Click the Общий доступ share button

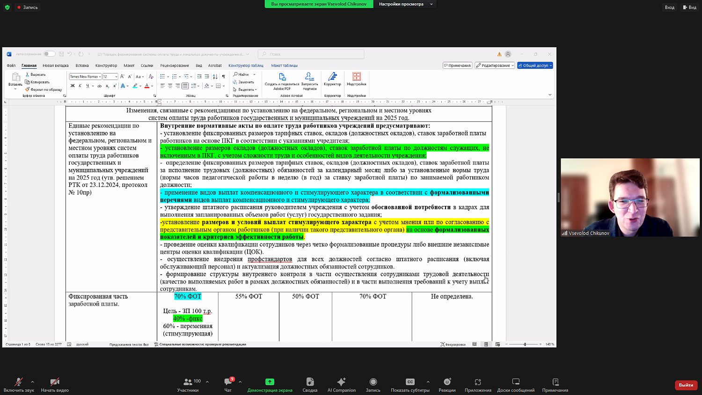tap(535, 66)
